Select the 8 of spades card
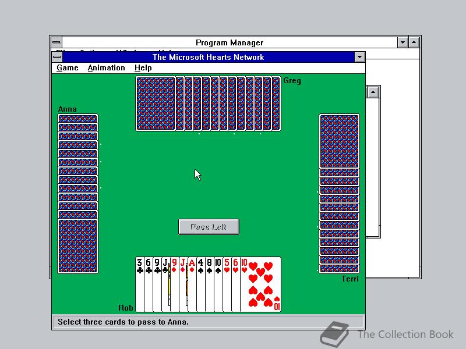 [x=209, y=284]
